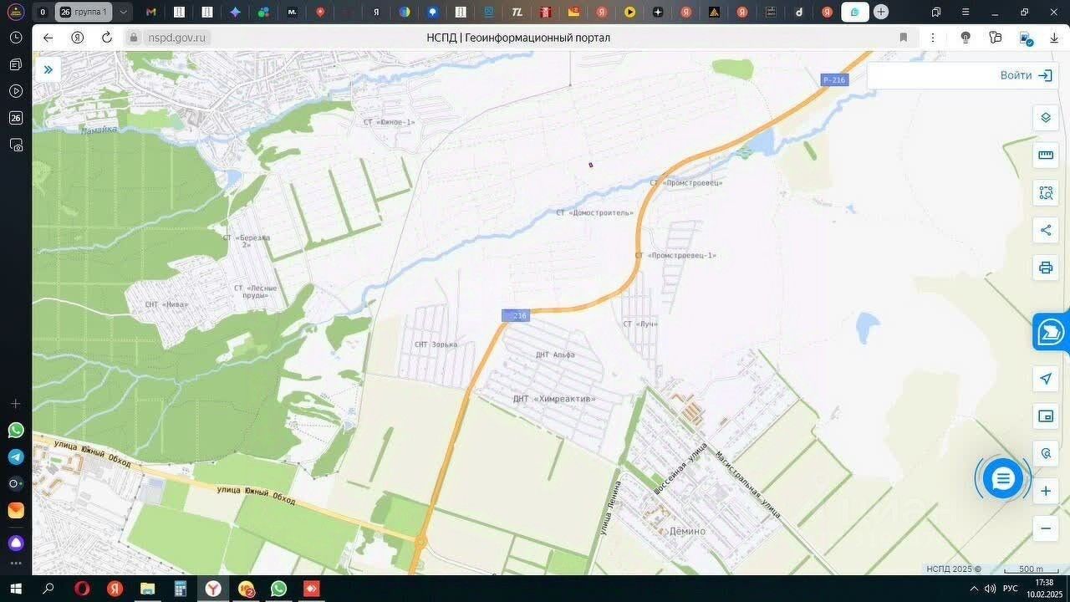The height and width of the screenshot is (602, 1070).
Task: Open WhatsApp in browser sidebar
Action: coord(16,430)
